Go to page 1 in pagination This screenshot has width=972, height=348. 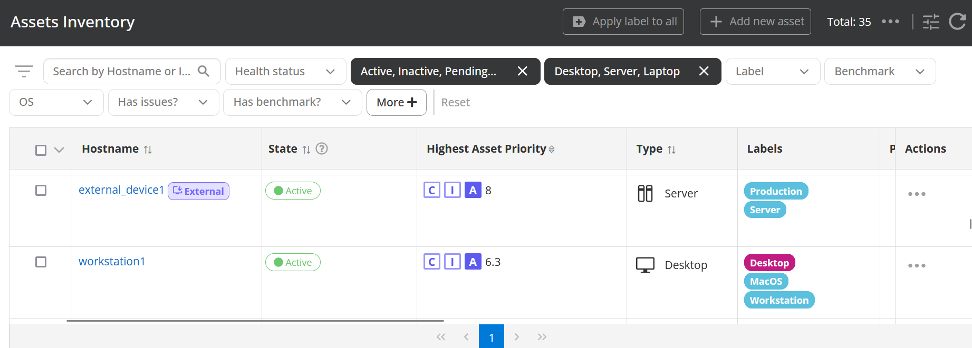click(x=491, y=337)
